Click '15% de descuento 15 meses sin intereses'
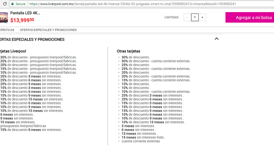This screenshot has width=274, height=149. tap(32, 99)
